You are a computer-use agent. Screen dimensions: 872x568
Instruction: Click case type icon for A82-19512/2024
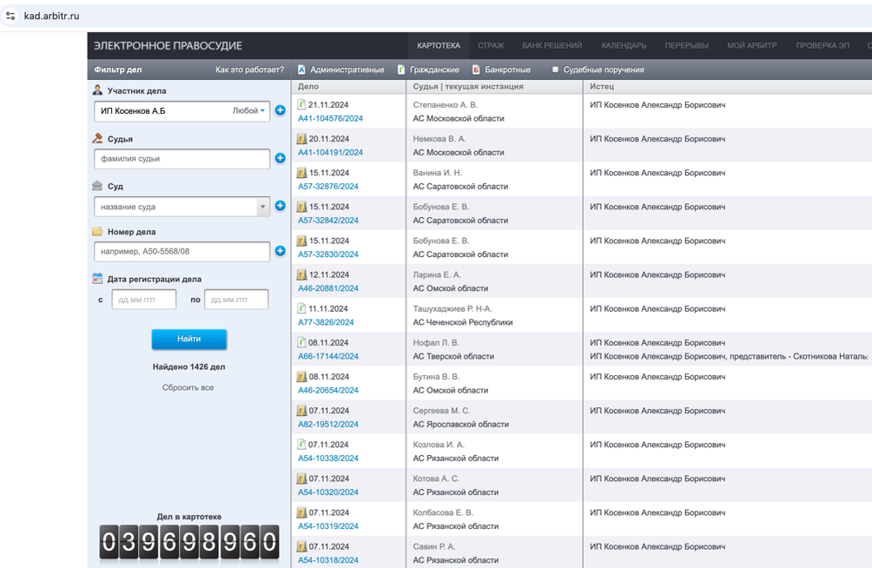301,411
